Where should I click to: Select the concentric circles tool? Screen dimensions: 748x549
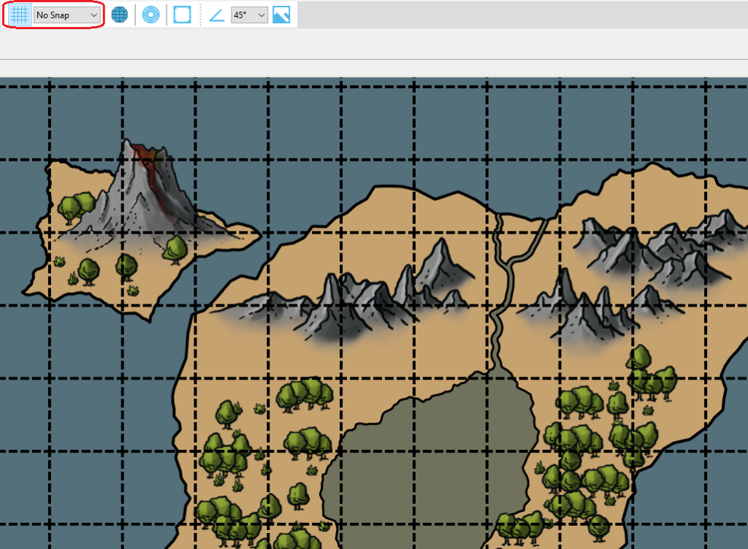pyautogui.click(x=150, y=15)
